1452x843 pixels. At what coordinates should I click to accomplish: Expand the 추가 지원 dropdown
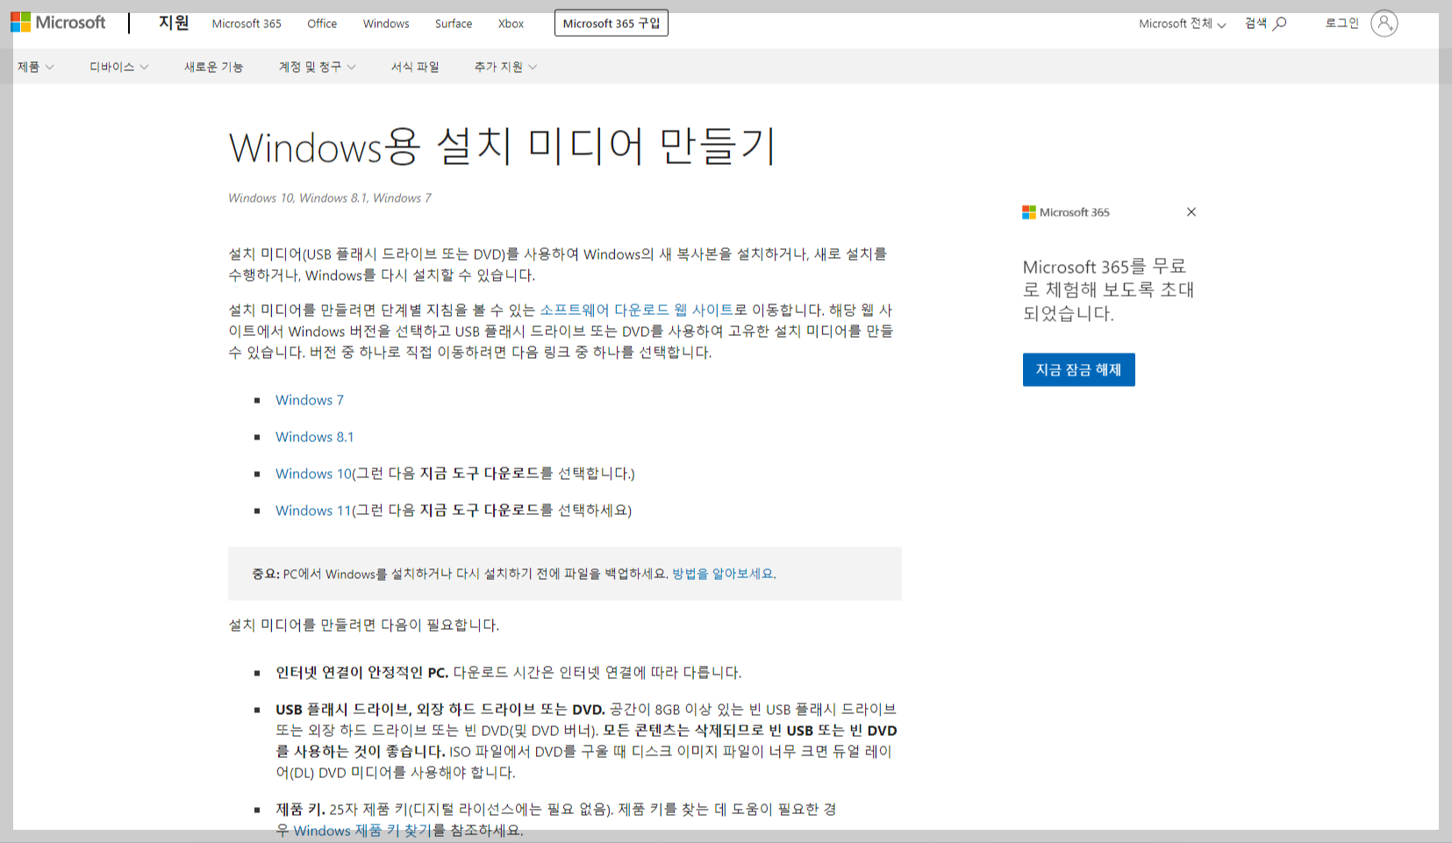coord(506,67)
